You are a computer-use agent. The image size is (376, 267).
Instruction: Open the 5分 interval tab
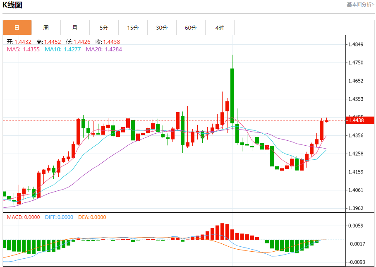pos(104,28)
